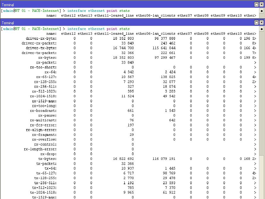Maximize the front Terminal window

256,23
